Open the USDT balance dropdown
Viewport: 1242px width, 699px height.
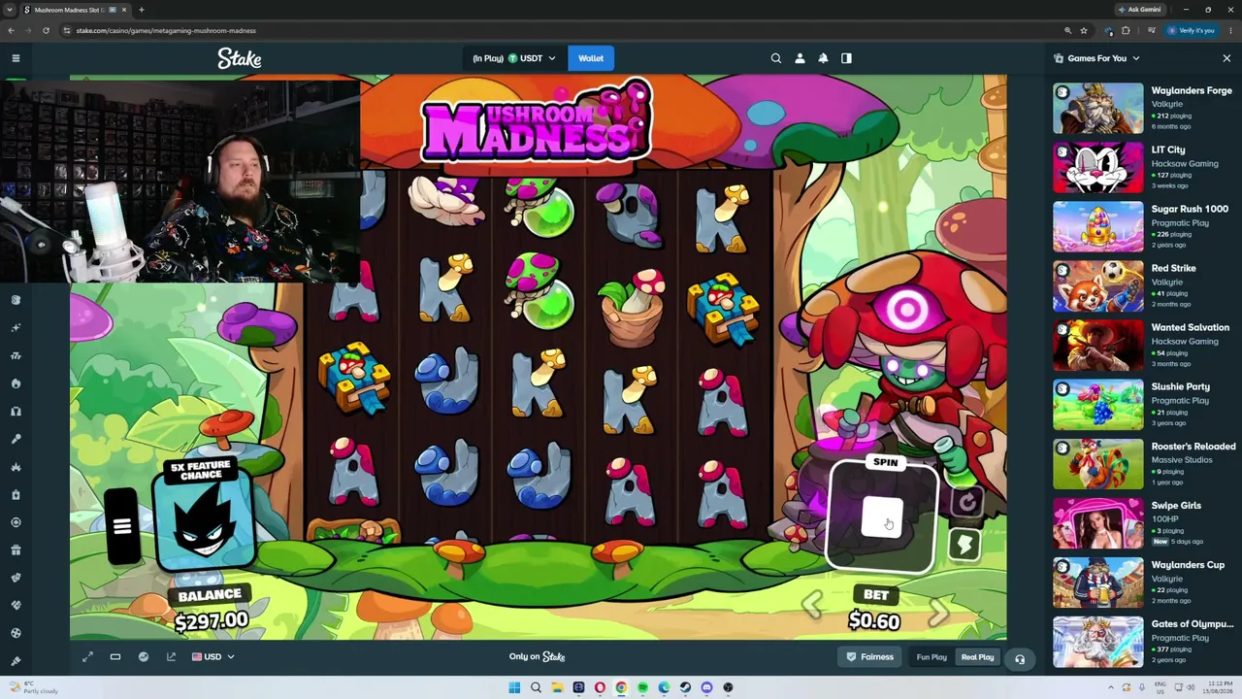coord(514,58)
